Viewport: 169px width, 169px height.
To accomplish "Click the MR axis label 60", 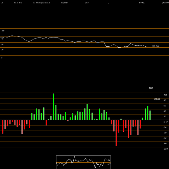I will click(x=165, y=106).
